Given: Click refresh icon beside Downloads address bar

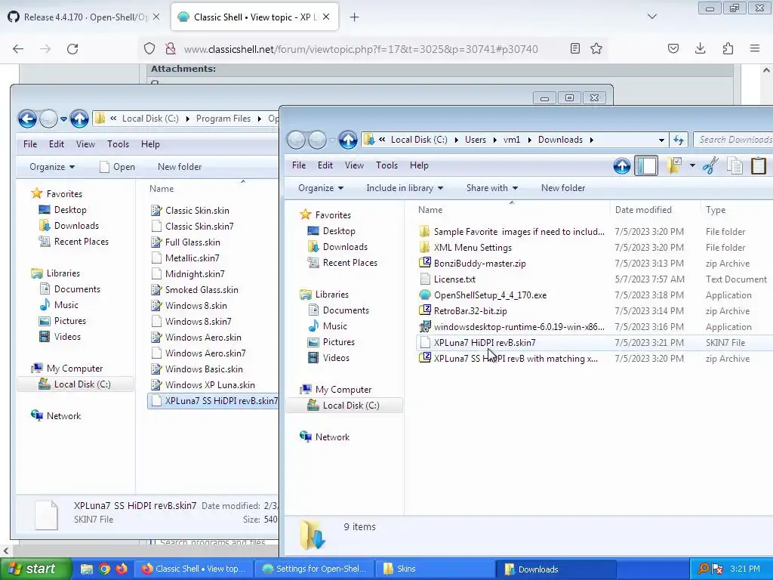Looking at the screenshot, I should pos(679,140).
